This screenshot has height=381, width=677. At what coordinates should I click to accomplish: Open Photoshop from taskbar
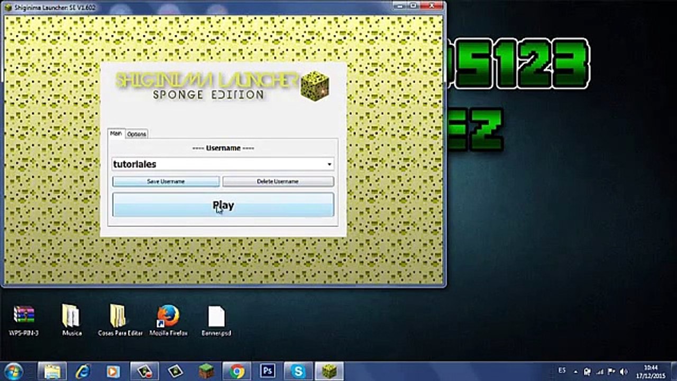tap(267, 371)
